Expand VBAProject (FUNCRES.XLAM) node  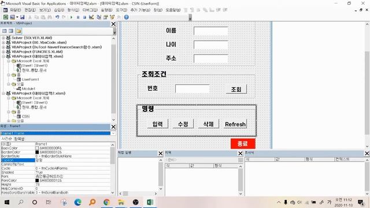pos(3,51)
